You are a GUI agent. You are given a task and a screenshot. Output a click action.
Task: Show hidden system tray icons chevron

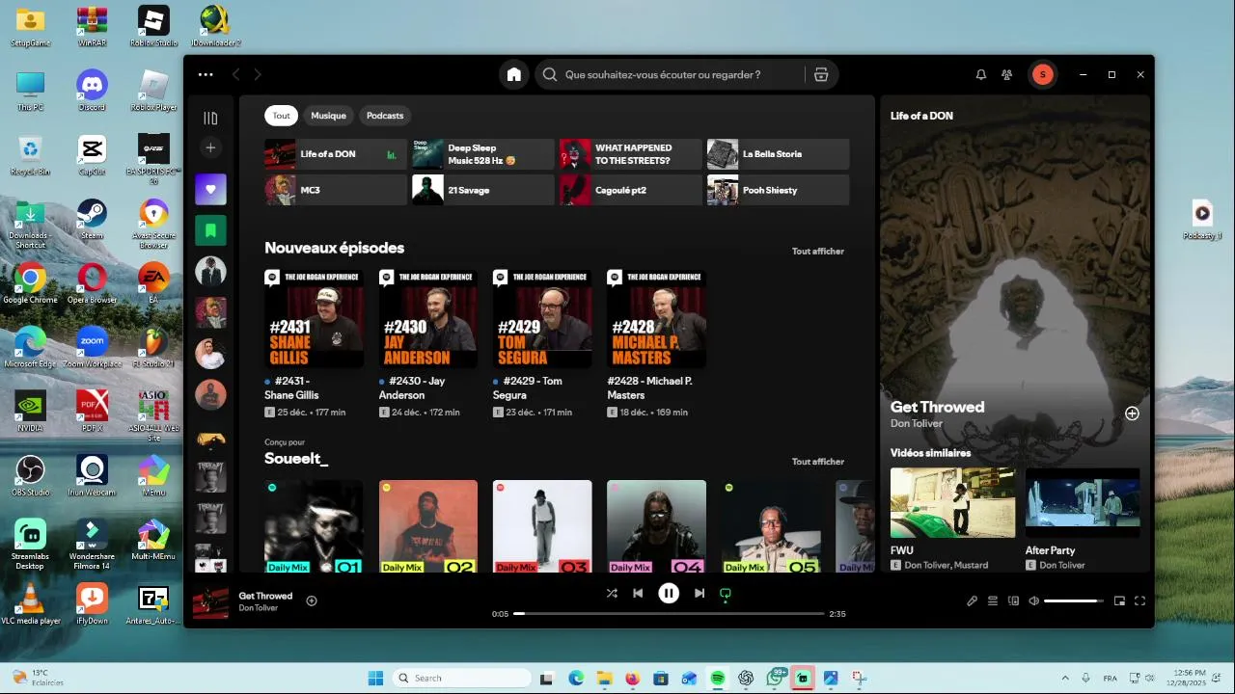[1065, 678]
